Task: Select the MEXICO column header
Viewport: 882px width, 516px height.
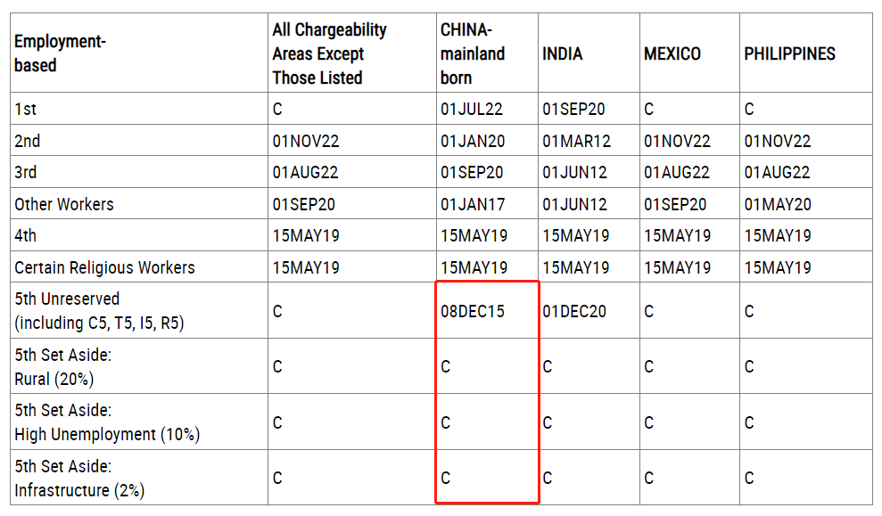Action: tap(672, 53)
